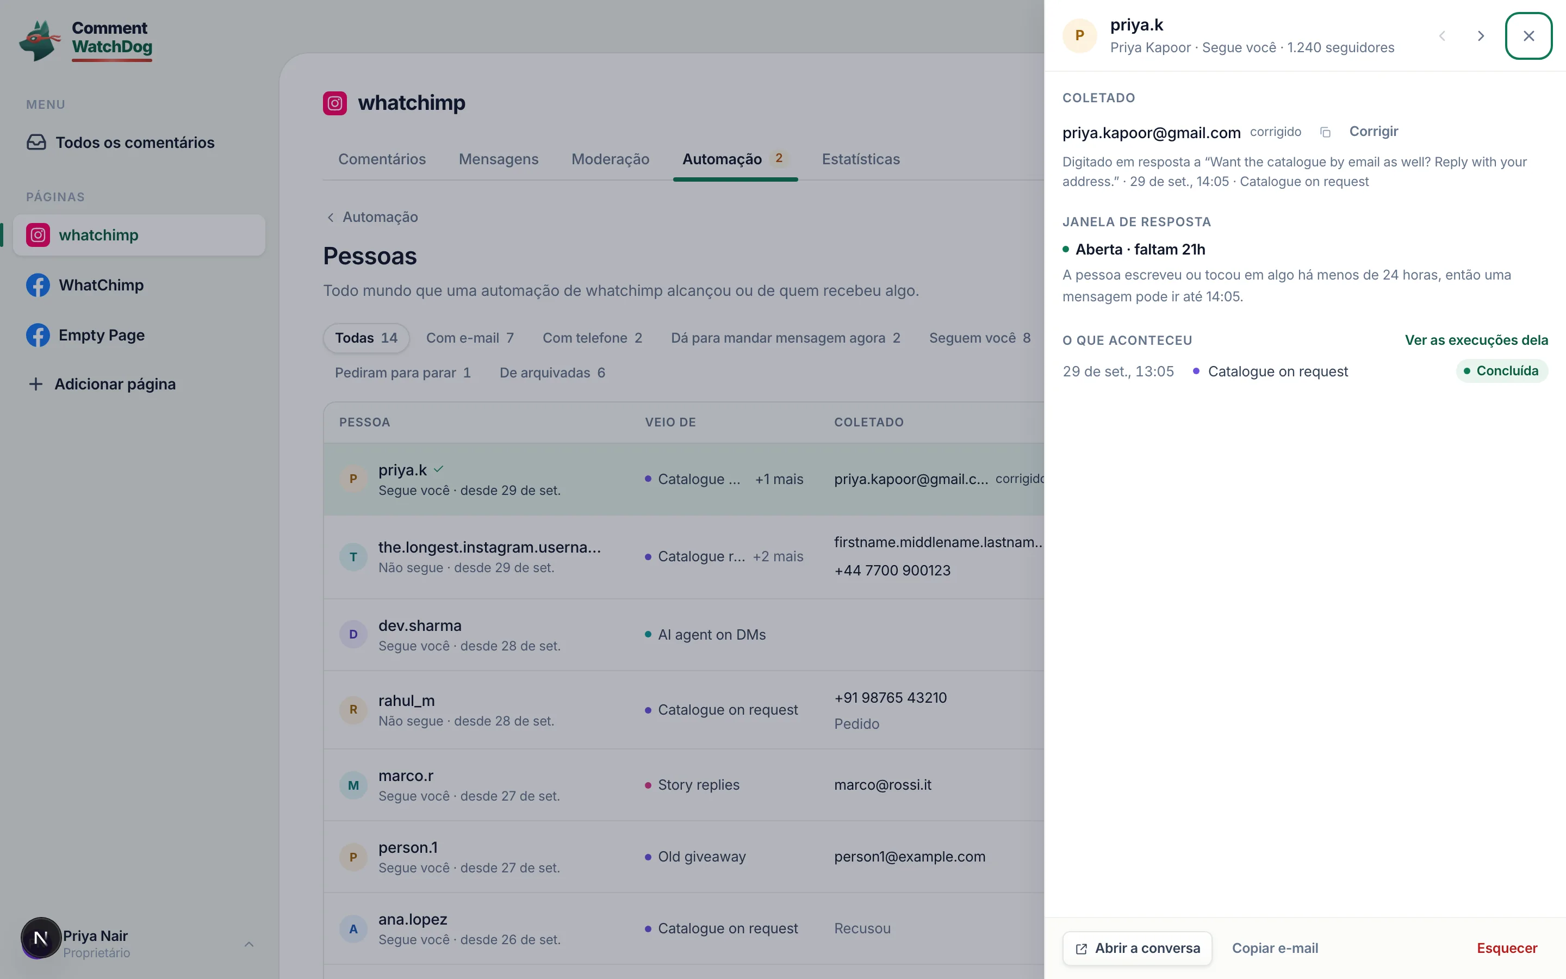1566x979 pixels.
Task: Select the Instagram icon beside whatchimp in sidebar
Action: point(38,235)
